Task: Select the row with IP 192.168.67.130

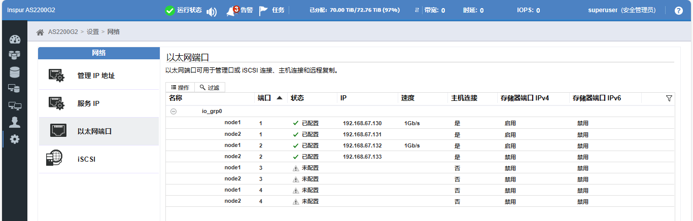Action: (x=362, y=123)
